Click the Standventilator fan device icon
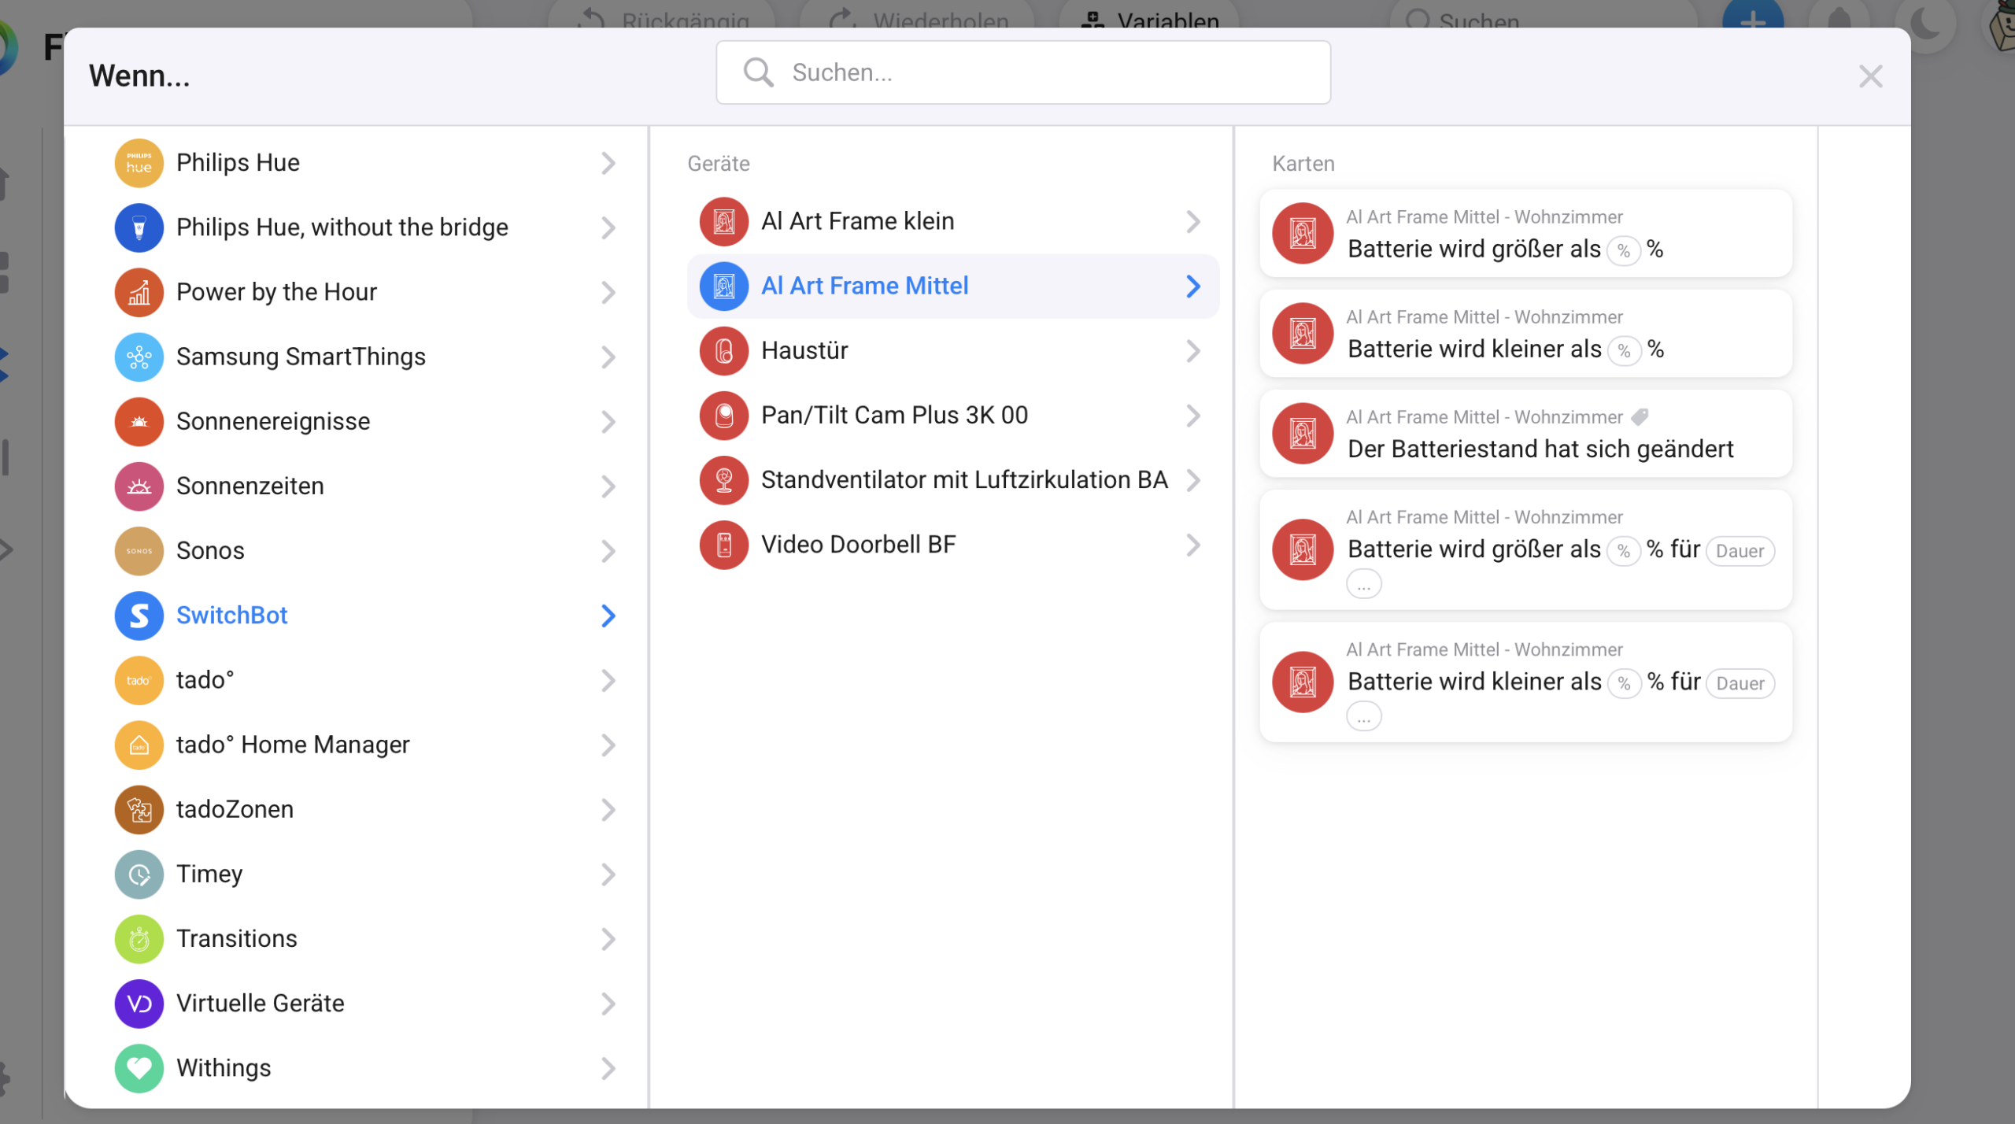2015x1124 pixels. pyautogui.click(x=724, y=479)
